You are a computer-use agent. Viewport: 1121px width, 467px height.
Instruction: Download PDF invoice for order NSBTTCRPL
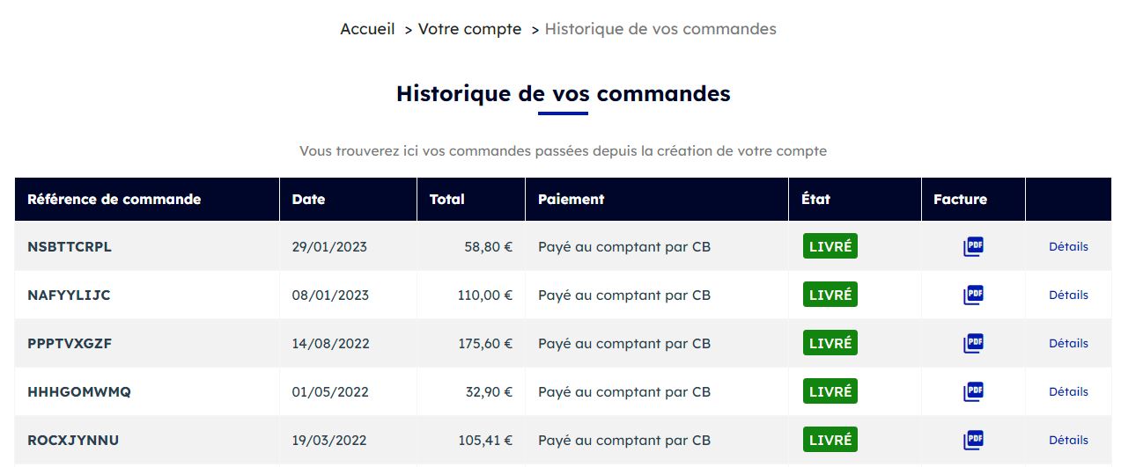tap(973, 247)
